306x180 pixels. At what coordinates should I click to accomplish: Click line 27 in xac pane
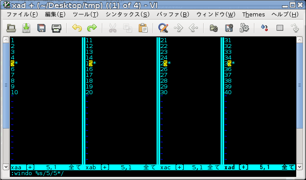pos(164,75)
